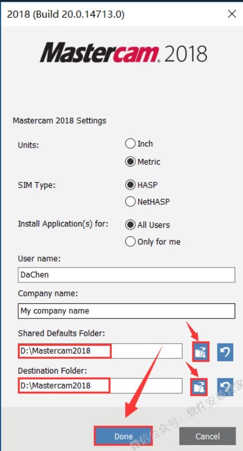Click the NetHASP label text
243x451 pixels.
pyautogui.click(x=154, y=202)
